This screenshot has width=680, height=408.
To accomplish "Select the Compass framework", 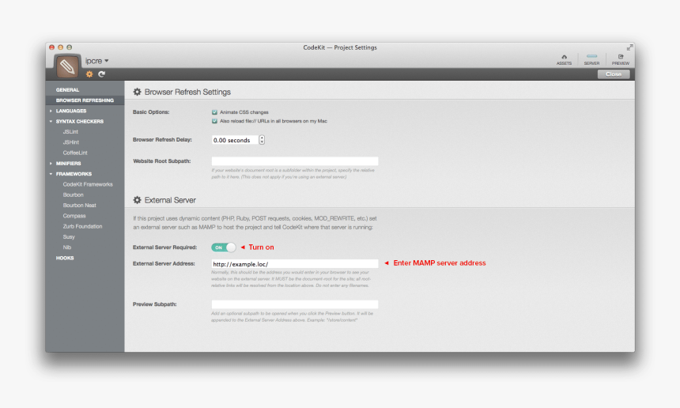I will click(74, 216).
